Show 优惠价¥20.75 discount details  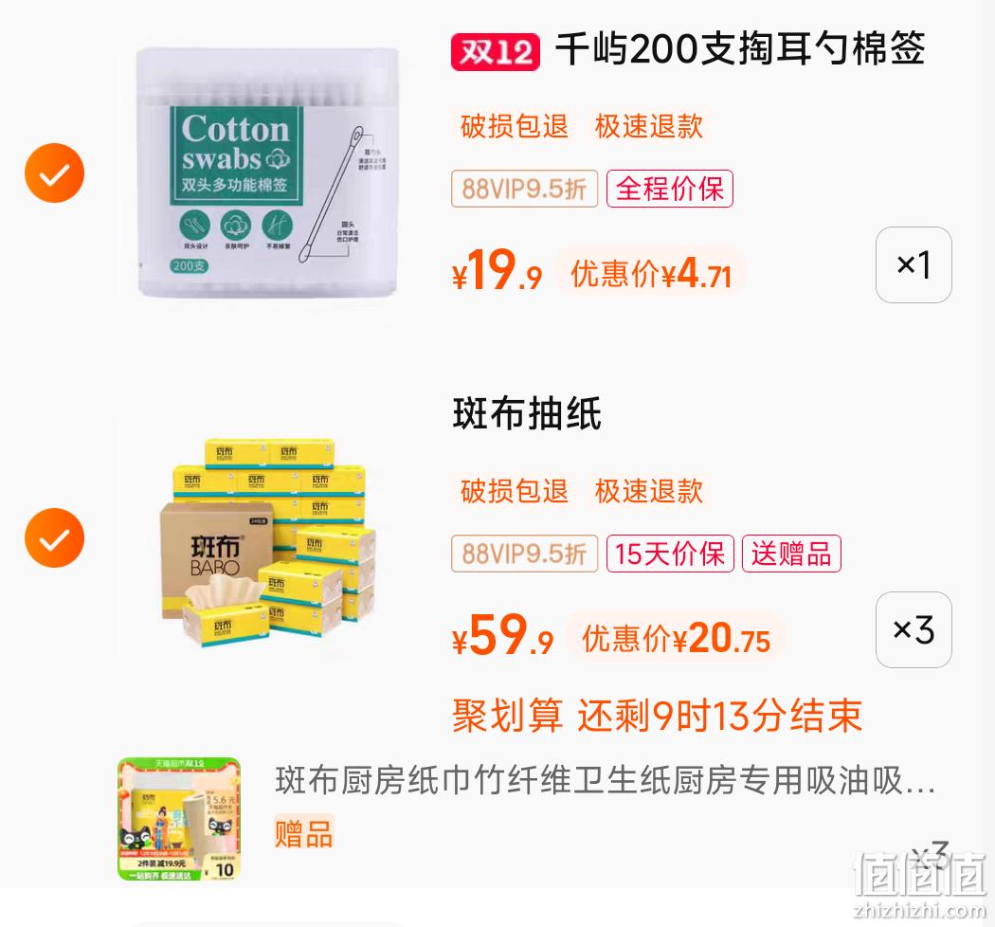pos(676,638)
